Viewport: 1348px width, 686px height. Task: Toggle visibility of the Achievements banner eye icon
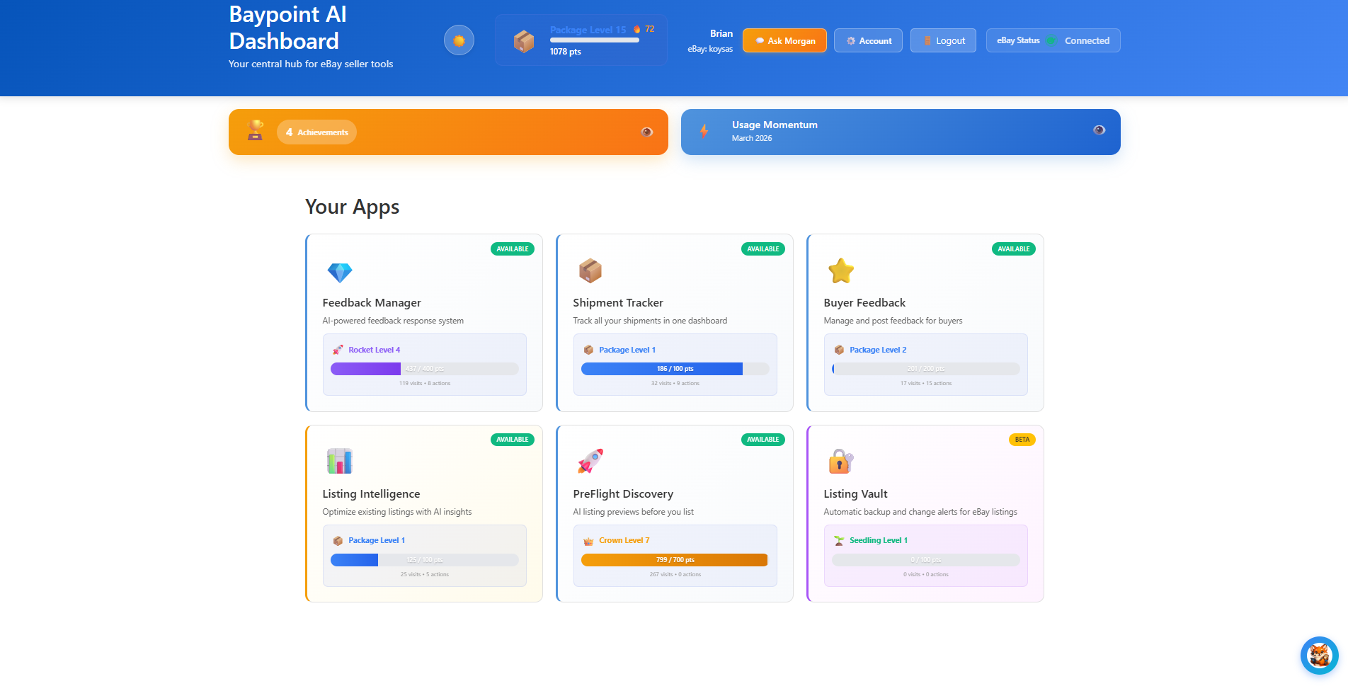coord(646,132)
